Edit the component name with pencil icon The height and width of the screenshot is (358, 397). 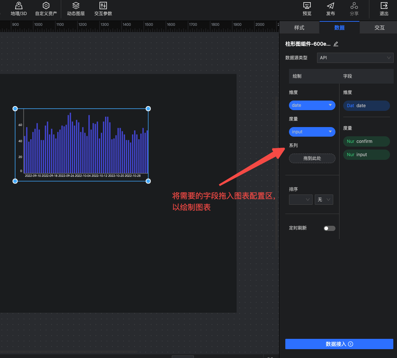coord(336,44)
